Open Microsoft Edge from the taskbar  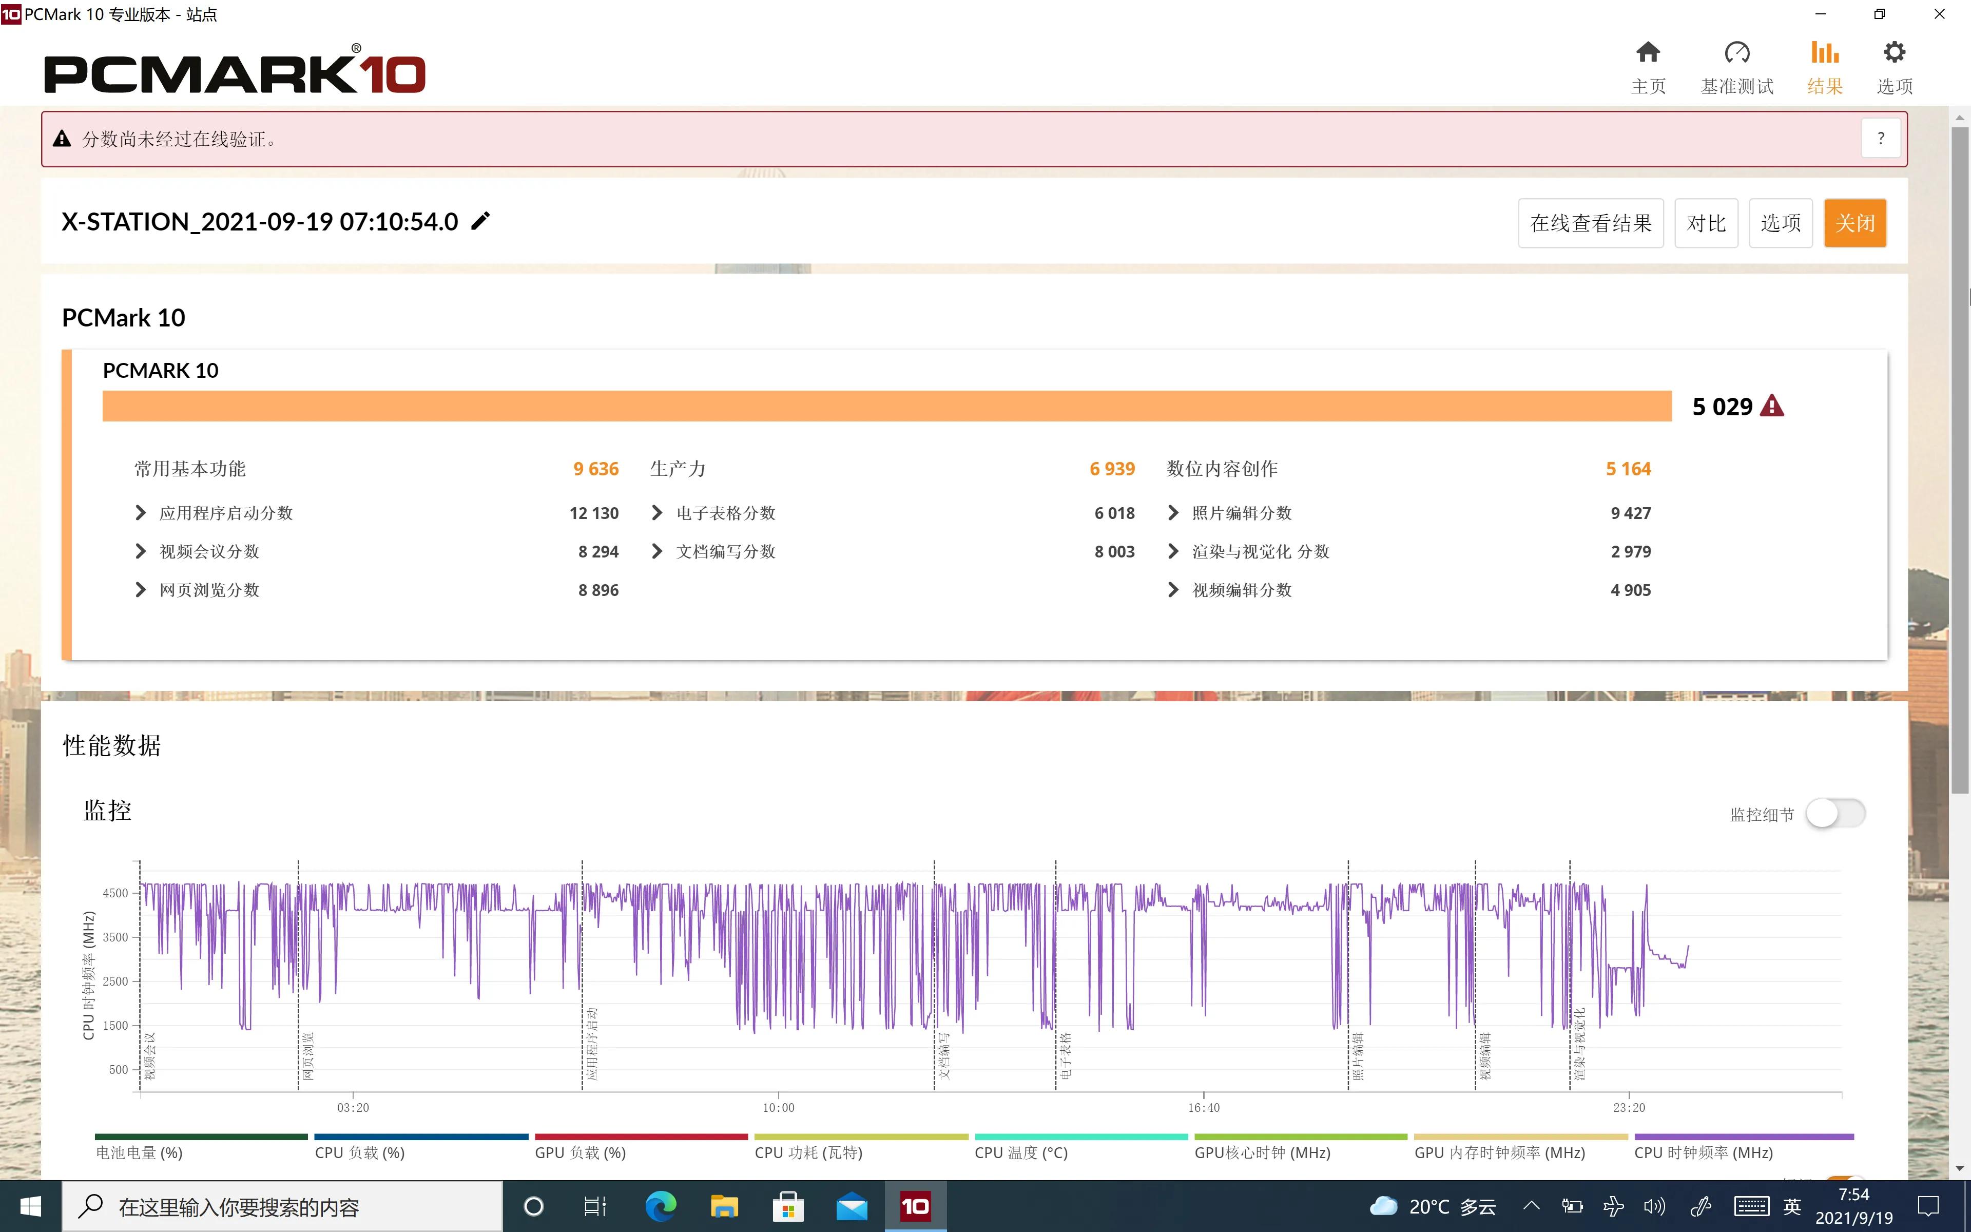click(661, 1206)
